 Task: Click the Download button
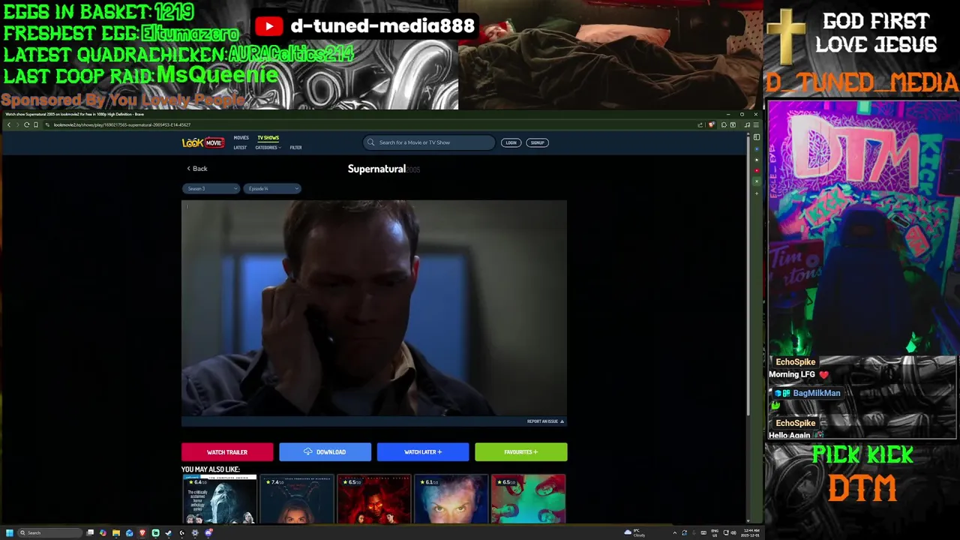coord(325,452)
